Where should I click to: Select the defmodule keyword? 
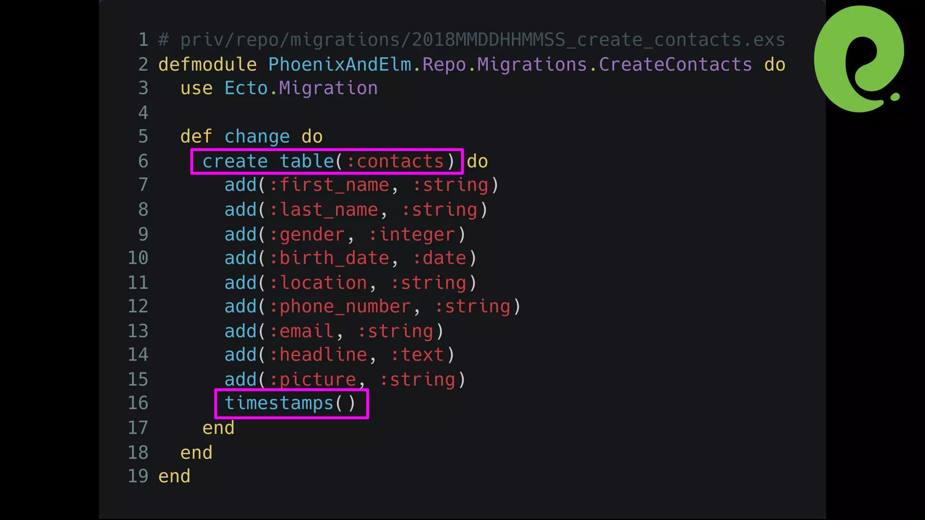pos(207,65)
